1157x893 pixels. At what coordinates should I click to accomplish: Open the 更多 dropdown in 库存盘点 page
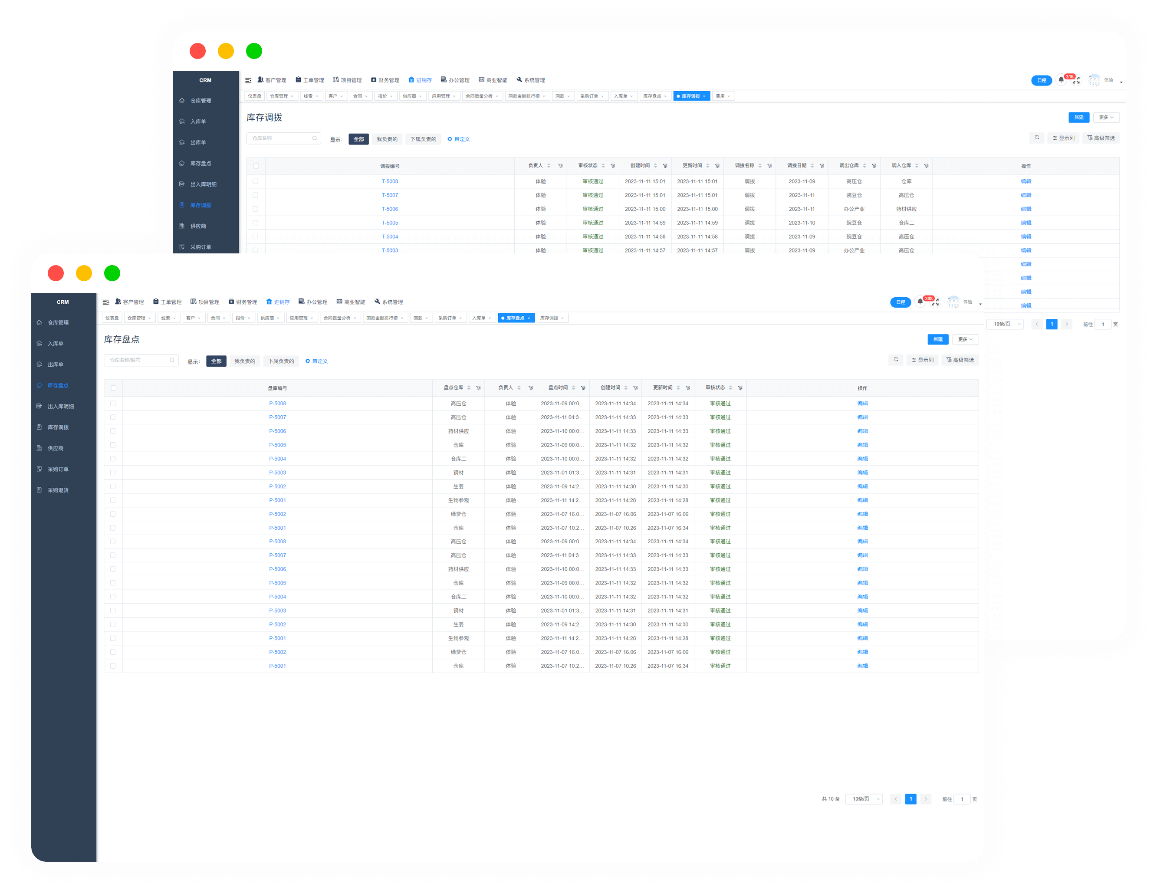coord(965,339)
